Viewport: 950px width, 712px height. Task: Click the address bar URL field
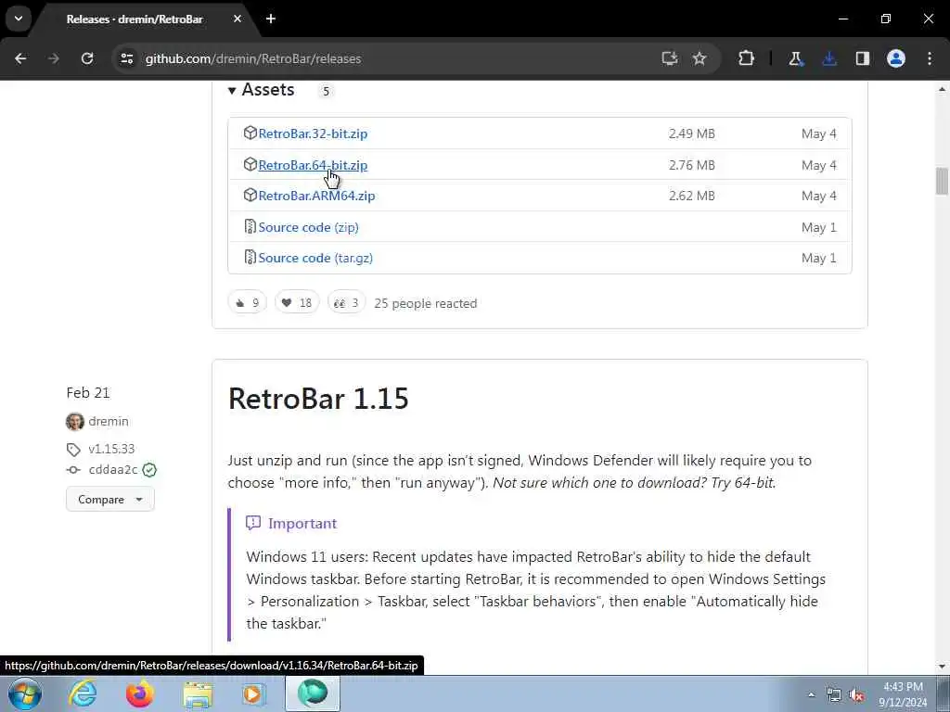(x=388, y=58)
